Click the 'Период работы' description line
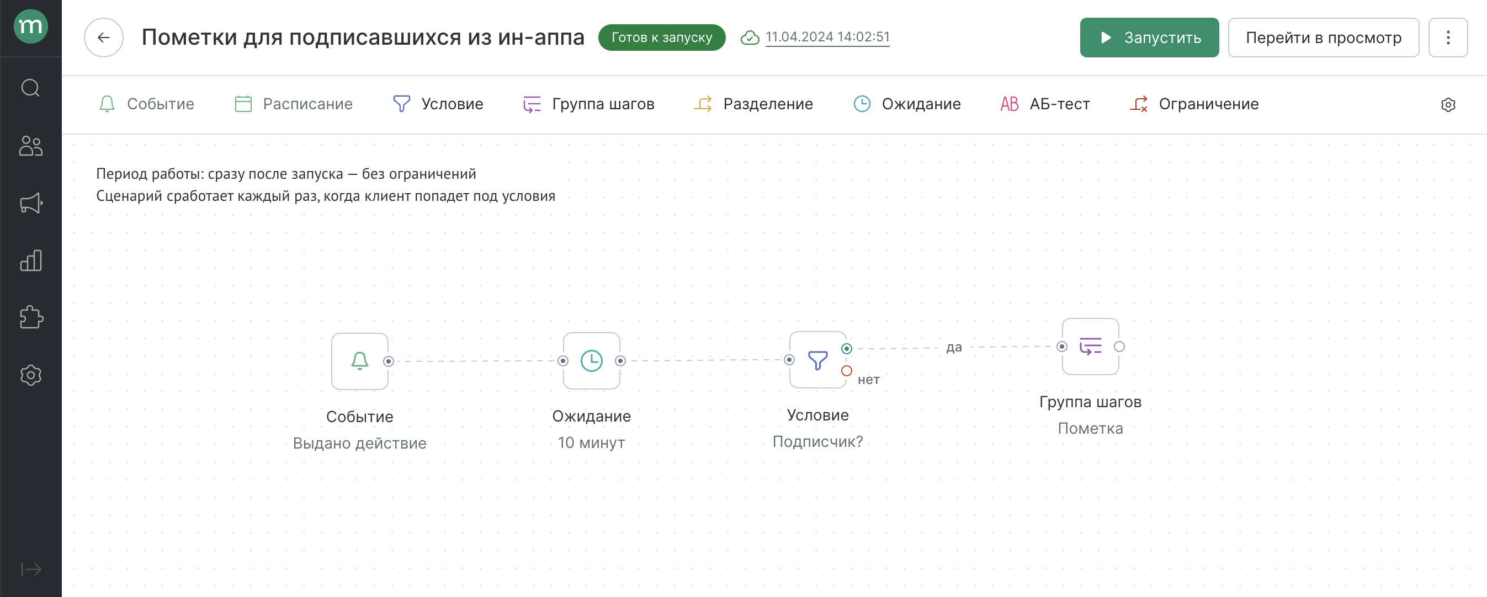1487x597 pixels. tap(286, 174)
